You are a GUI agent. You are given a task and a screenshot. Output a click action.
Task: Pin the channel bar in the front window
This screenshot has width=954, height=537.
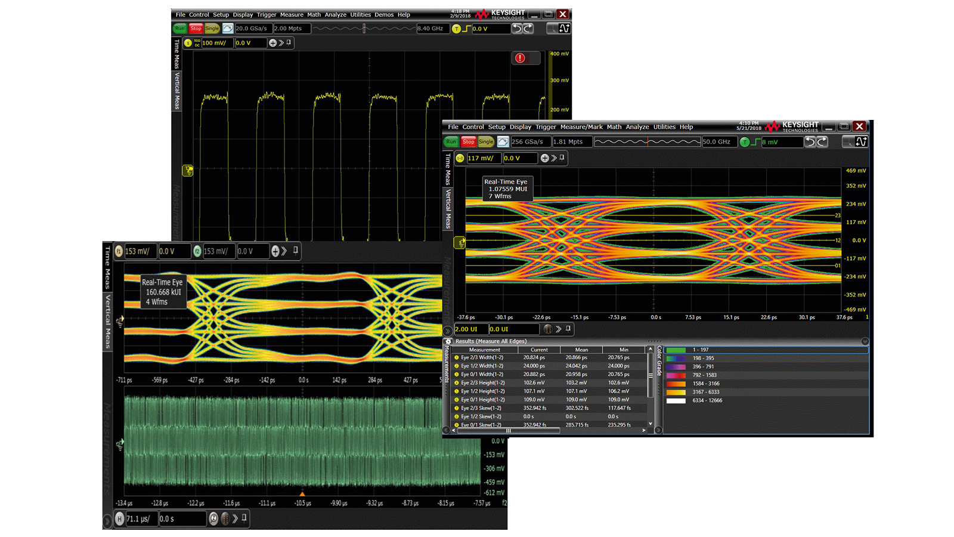(562, 158)
